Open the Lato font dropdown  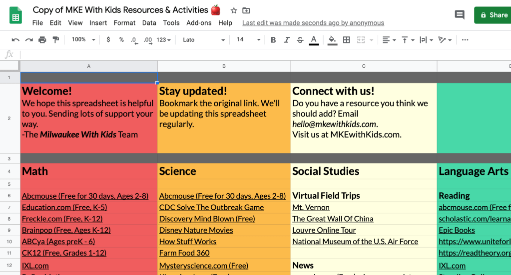pos(204,40)
